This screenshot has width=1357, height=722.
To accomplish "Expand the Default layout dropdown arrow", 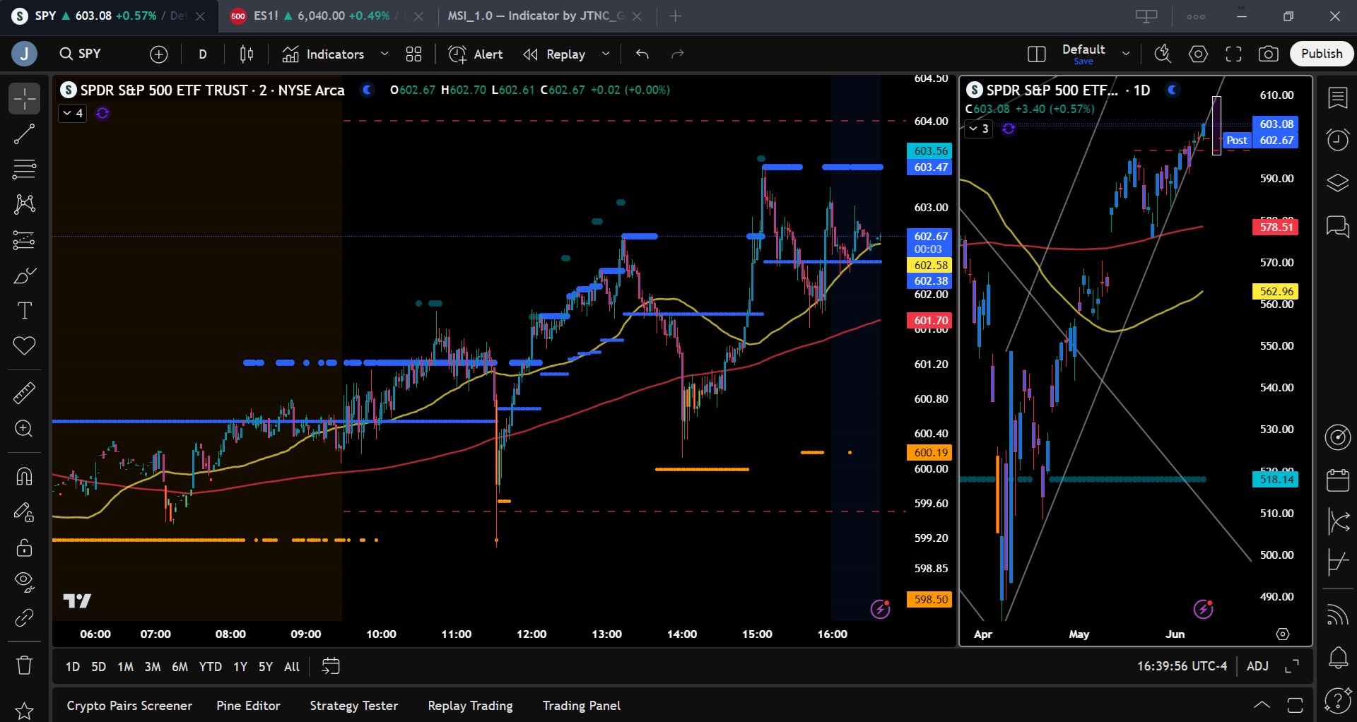I will 1126,54.
